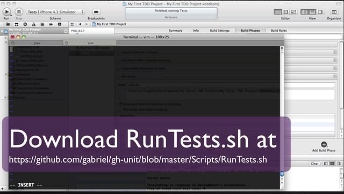344x194 pixels.
Task: Go back using the jump bar left arrow
Action: pyautogui.click(x=80, y=24)
